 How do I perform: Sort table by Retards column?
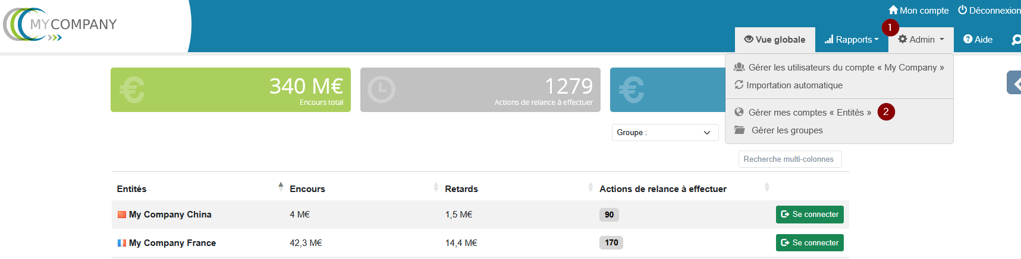pyautogui.click(x=517, y=188)
